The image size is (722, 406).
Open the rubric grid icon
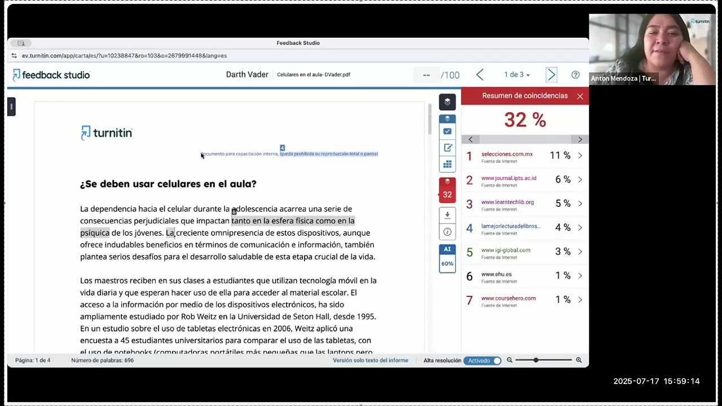tap(447, 164)
